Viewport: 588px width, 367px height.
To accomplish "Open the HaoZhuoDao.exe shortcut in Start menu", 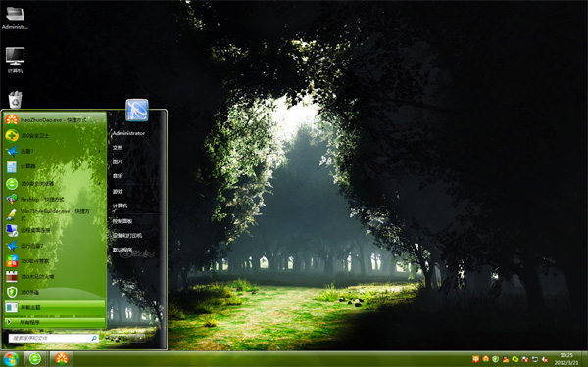I will click(x=55, y=119).
